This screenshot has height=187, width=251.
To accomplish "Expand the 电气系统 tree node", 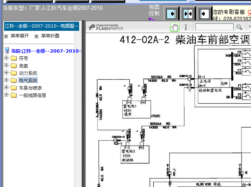I will [6, 80].
